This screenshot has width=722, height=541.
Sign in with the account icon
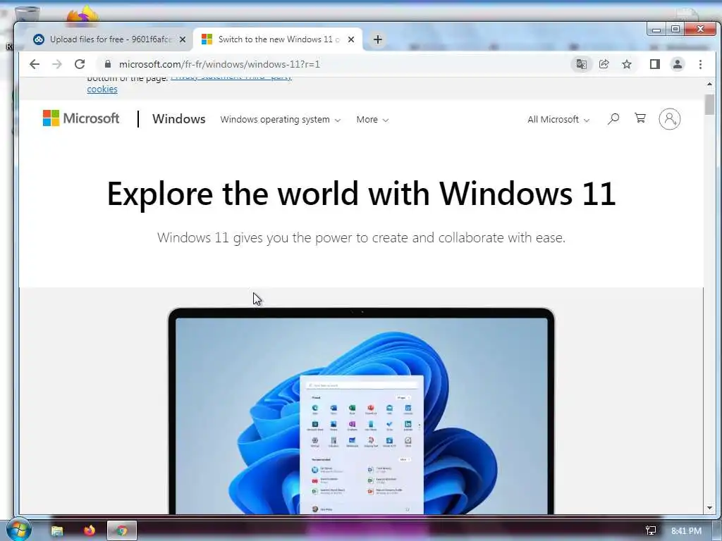(670, 118)
